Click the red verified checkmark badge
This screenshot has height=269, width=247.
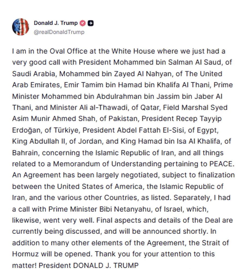(x=83, y=23)
